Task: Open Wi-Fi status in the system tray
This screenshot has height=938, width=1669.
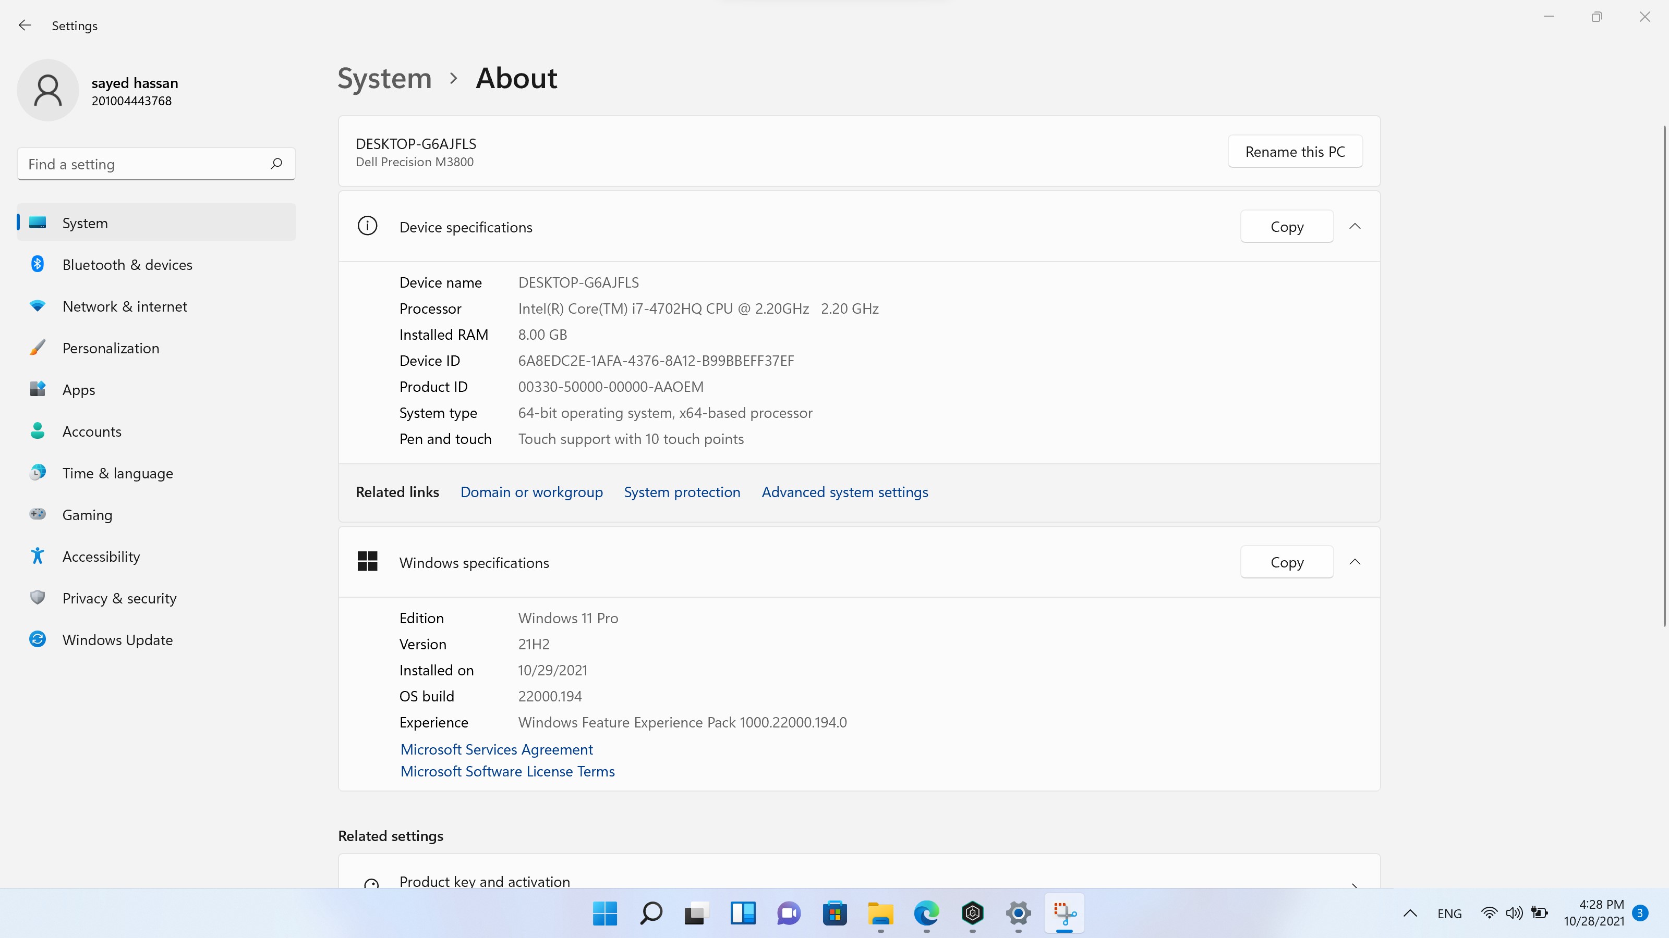Action: tap(1489, 914)
